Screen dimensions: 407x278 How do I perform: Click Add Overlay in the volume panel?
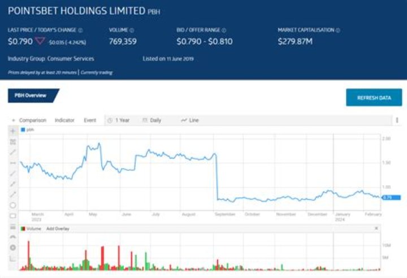[58, 229]
